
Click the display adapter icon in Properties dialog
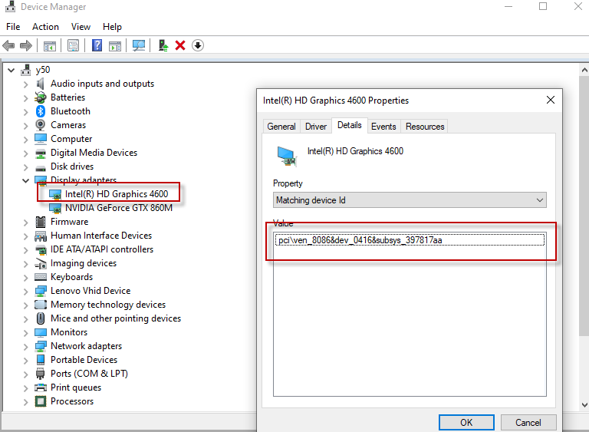[287, 156]
